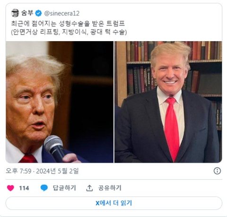
Task: Click the first line of tweet text
Action: pyautogui.click(x=68, y=24)
